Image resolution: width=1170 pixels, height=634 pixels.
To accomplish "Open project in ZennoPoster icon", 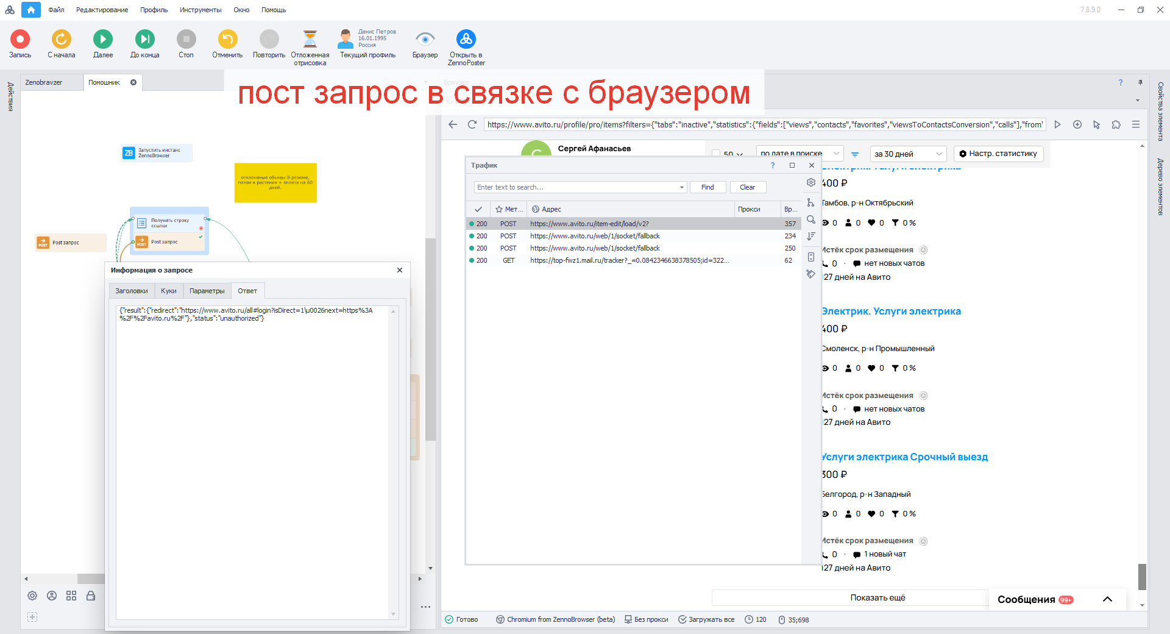I will 466,39.
